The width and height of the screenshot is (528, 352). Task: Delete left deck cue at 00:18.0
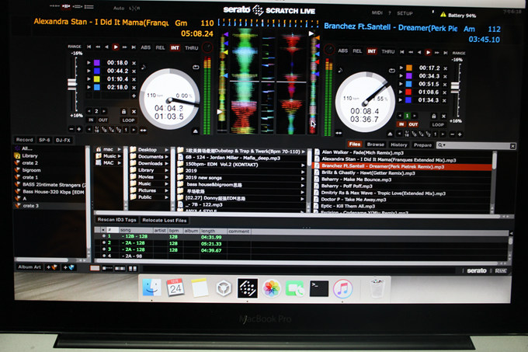coord(134,63)
